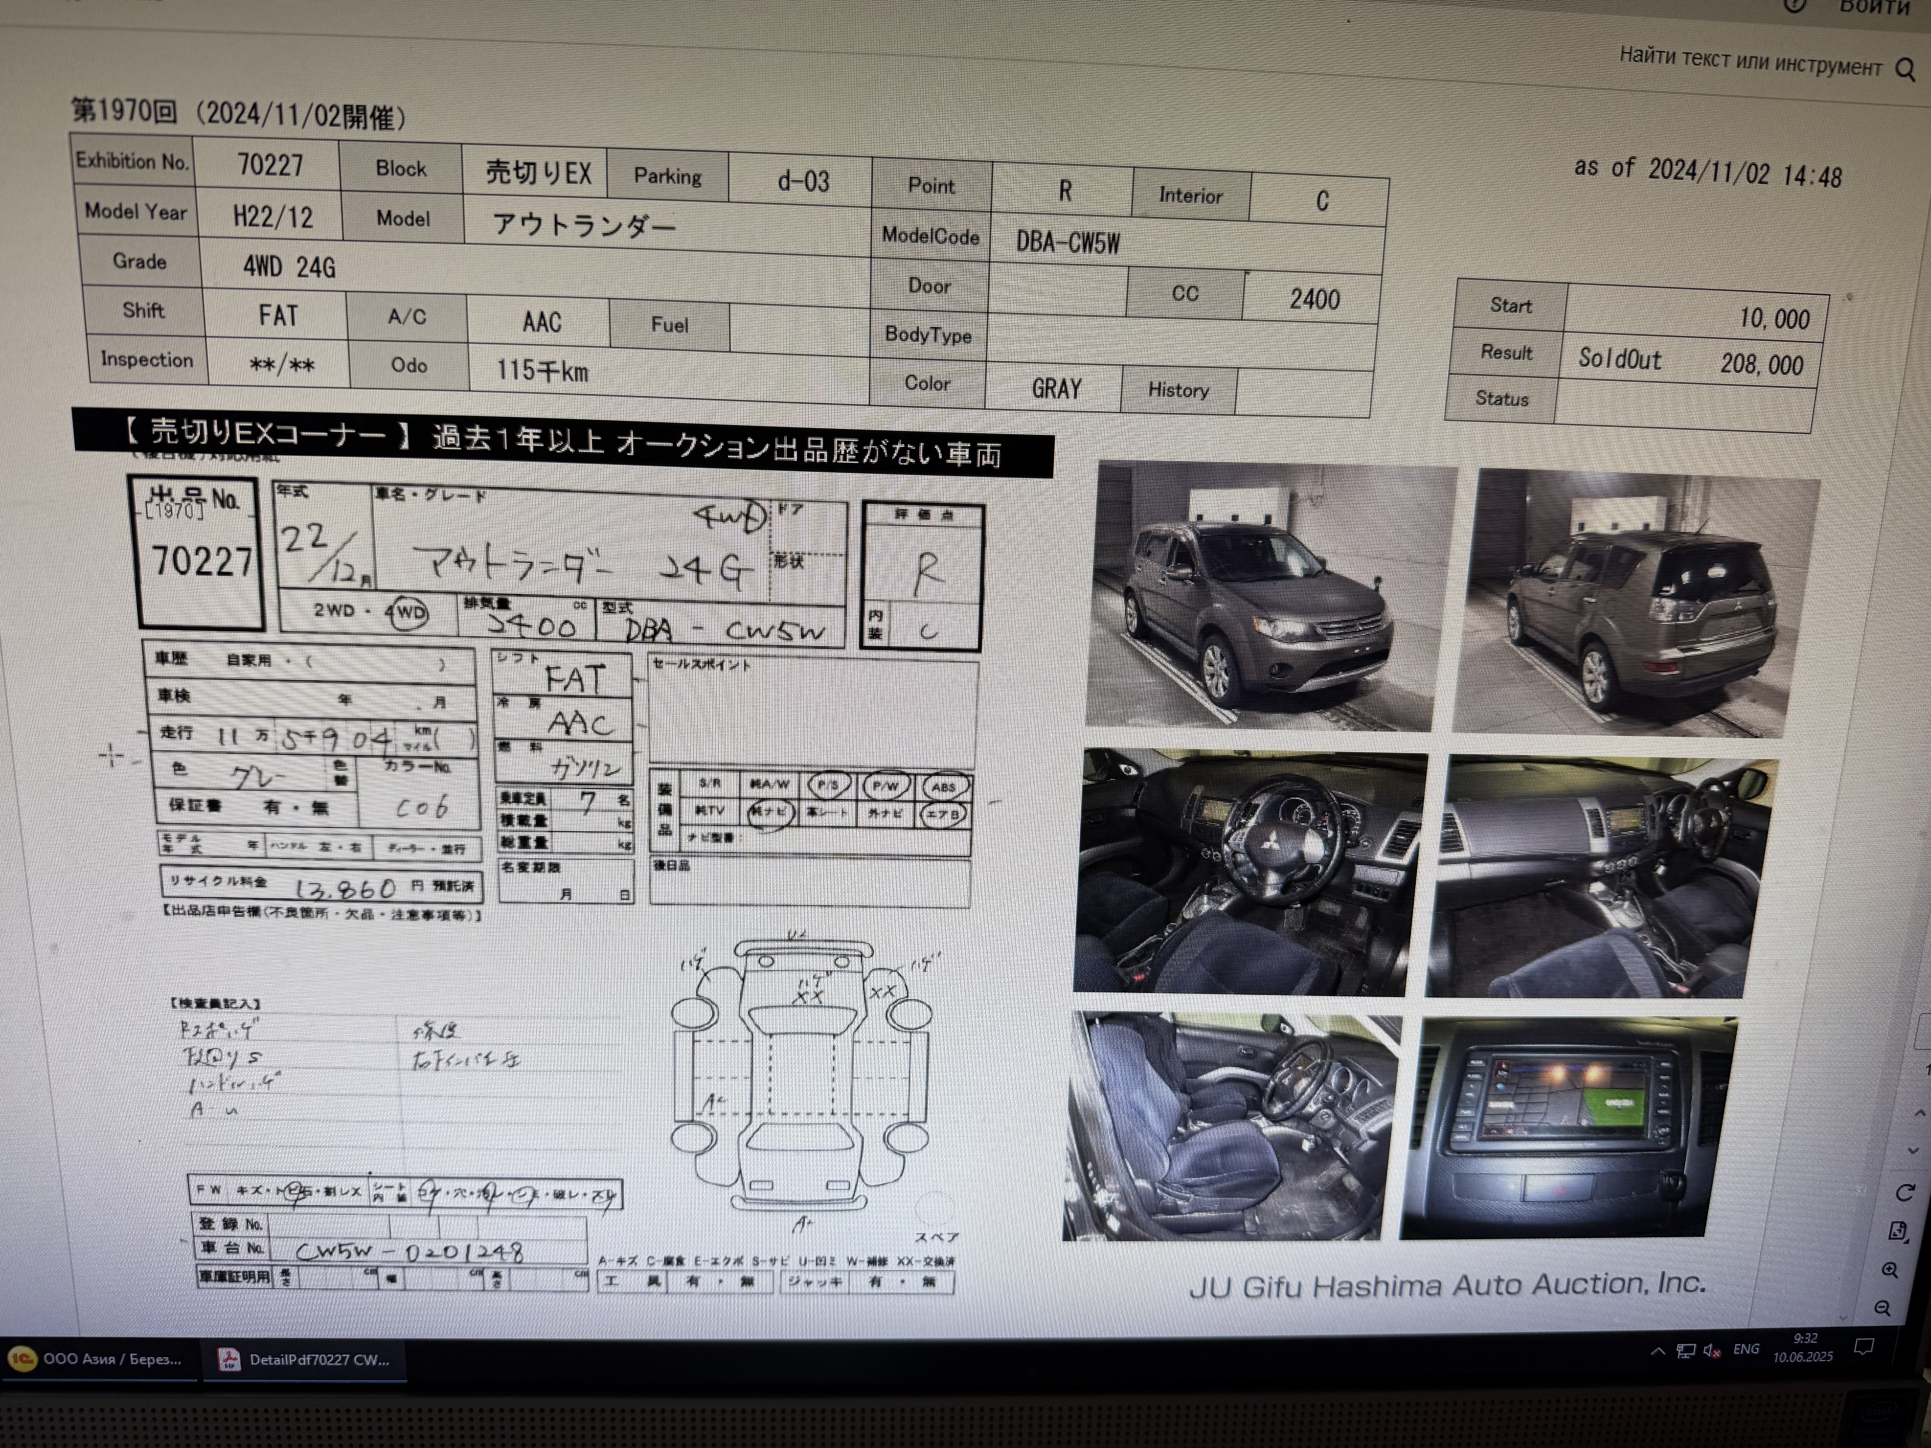
Task: Click the handwritten chassis number CW5W-0201248
Action: [x=410, y=1253]
